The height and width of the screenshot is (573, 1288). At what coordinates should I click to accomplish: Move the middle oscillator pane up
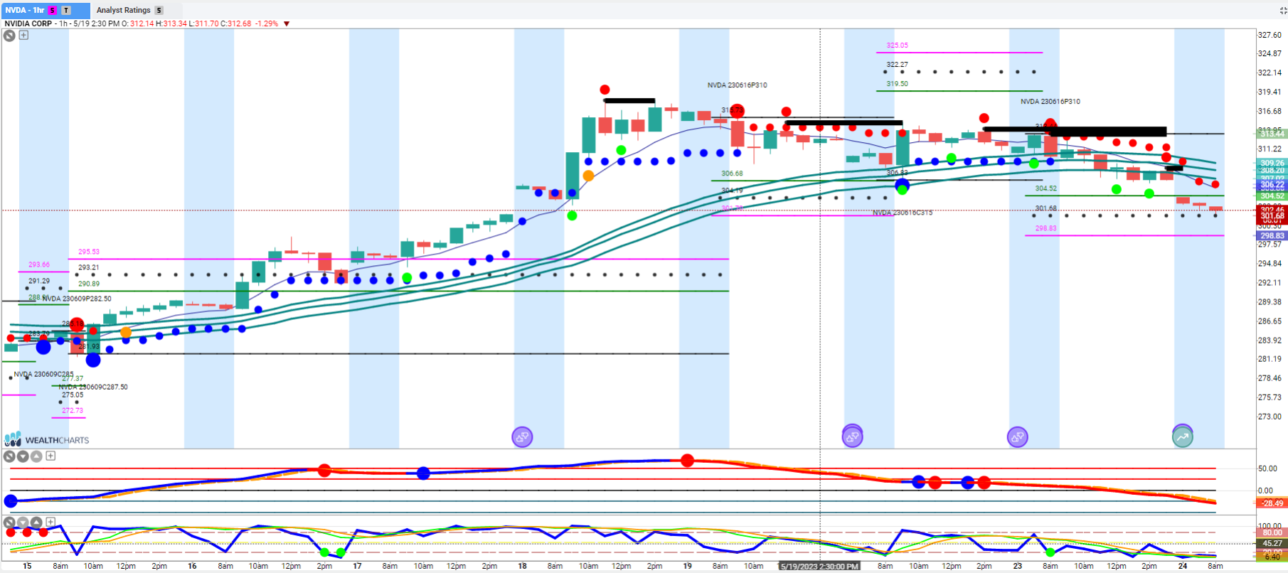tap(36, 456)
